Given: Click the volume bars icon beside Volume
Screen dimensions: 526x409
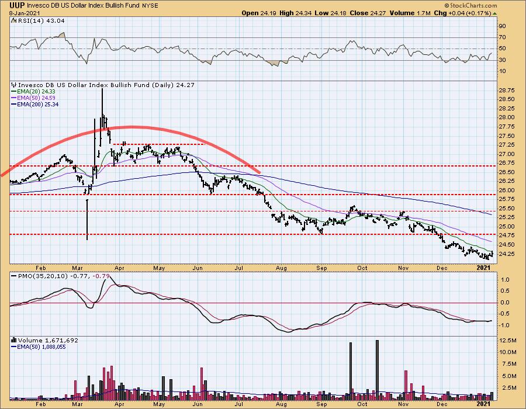Looking at the screenshot, I should click(x=14, y=340).
